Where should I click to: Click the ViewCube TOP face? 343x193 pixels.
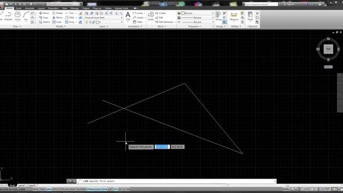(x=329, y=49)
